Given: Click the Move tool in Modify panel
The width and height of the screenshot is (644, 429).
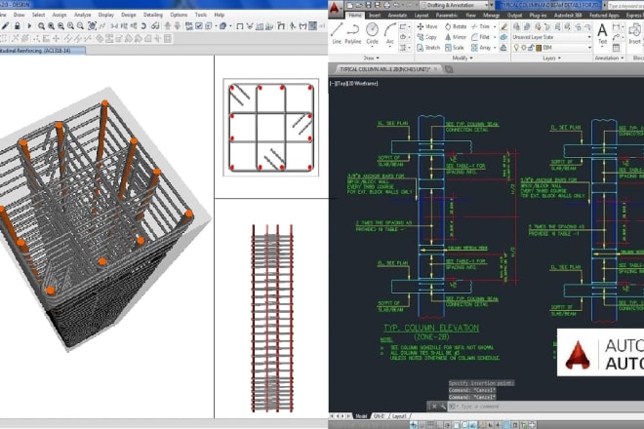Looking at the screenshot, I should click(427, 26).
